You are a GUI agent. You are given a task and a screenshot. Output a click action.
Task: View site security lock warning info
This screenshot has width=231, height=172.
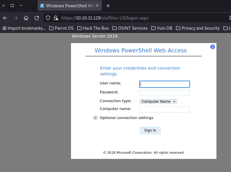[x=56, y=18]
